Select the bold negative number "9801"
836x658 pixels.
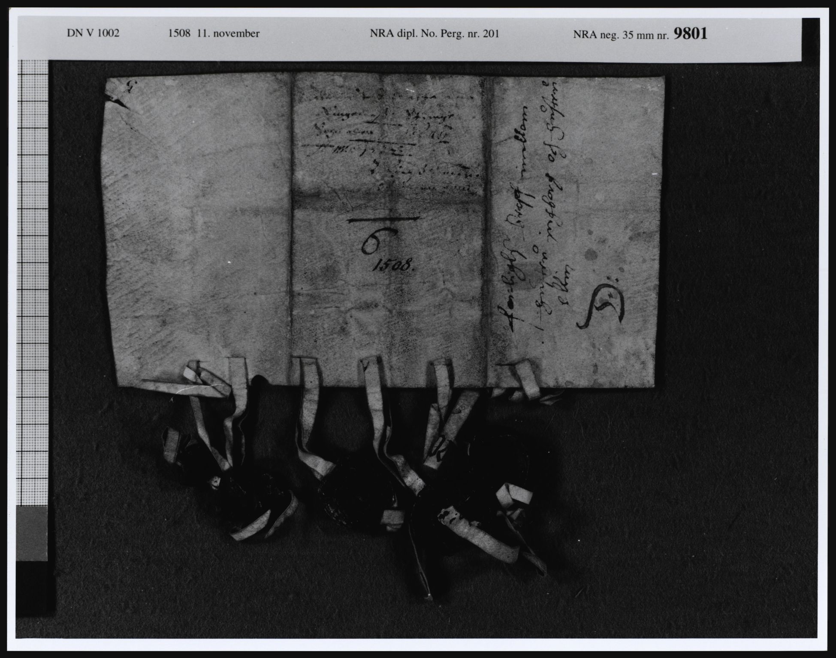tap(691, 33)
